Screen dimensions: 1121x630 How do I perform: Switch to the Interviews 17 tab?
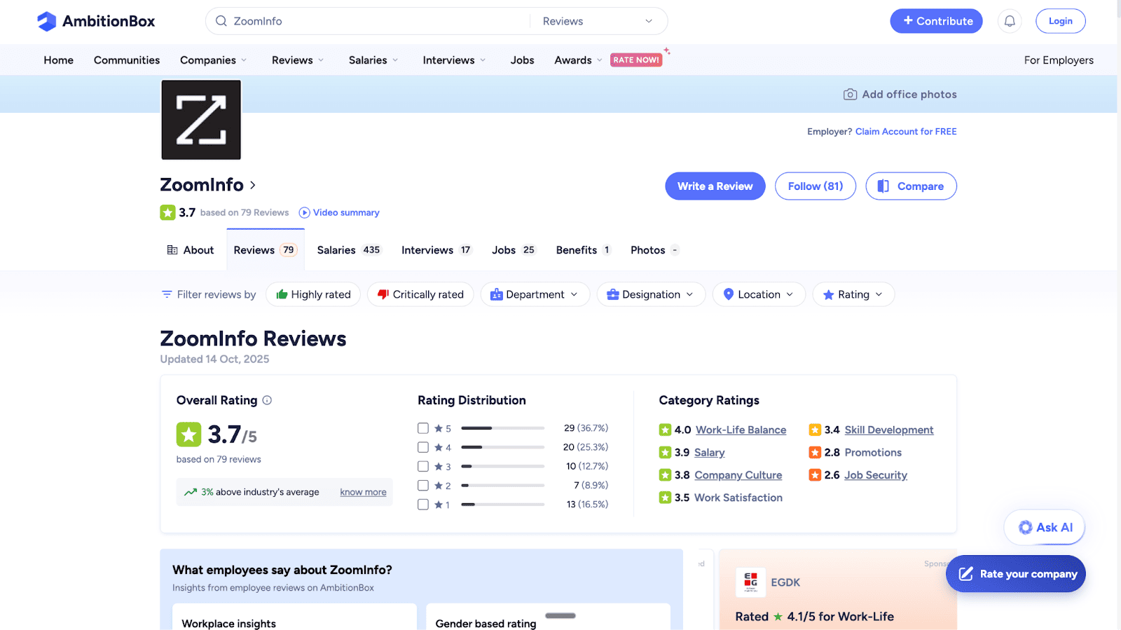point(436,250)
